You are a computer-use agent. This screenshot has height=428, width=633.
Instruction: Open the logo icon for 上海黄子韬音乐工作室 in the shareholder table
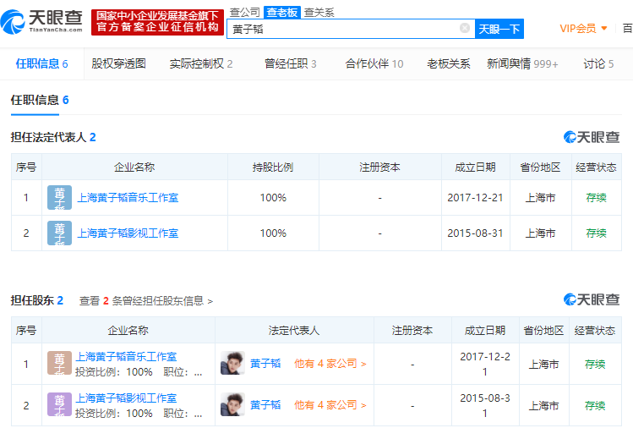[x=59, y=363]
